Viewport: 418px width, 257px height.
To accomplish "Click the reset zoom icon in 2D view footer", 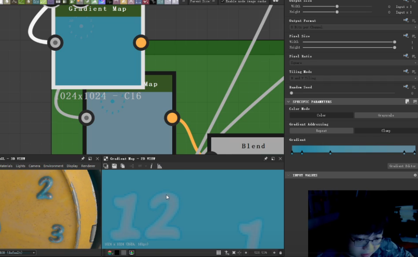I will [239, 252].
